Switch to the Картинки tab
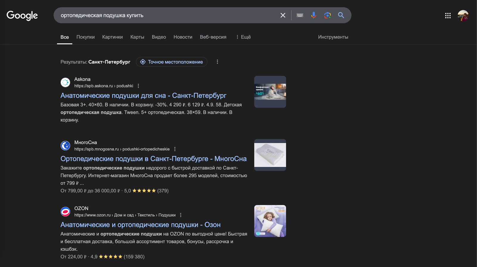 pos(112,37)
